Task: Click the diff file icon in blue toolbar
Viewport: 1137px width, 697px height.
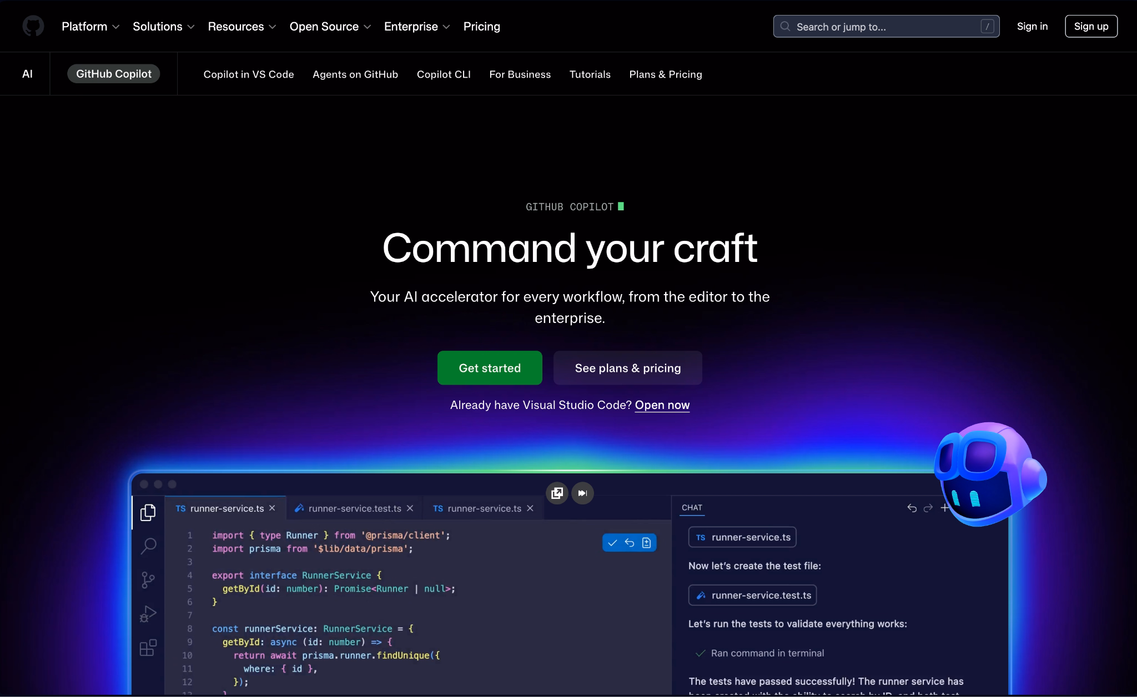Action: pyautogui.click(x=646, y=543)
